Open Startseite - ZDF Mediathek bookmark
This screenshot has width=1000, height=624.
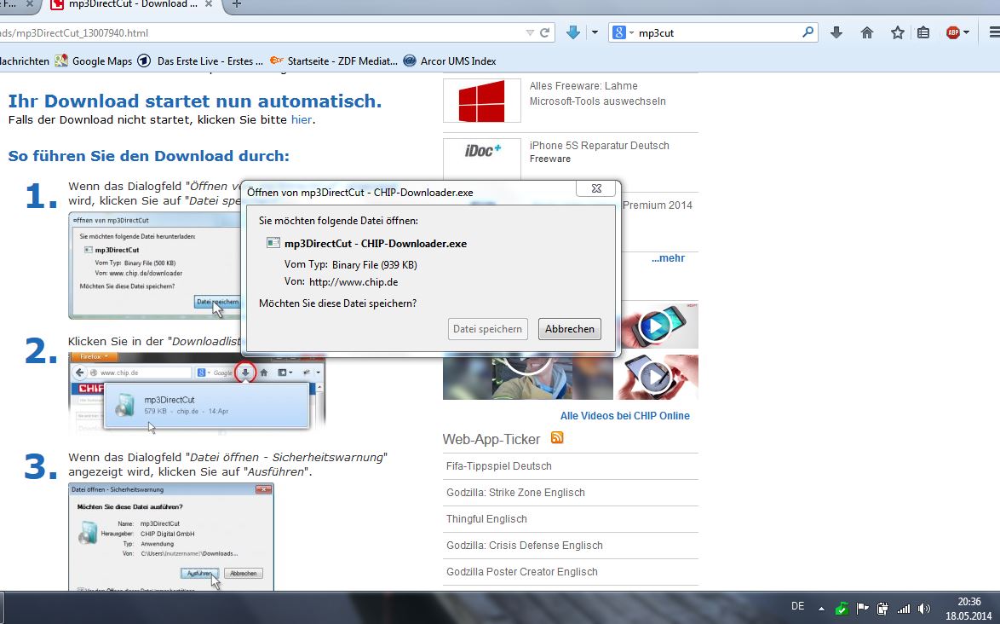coord(334,61)
